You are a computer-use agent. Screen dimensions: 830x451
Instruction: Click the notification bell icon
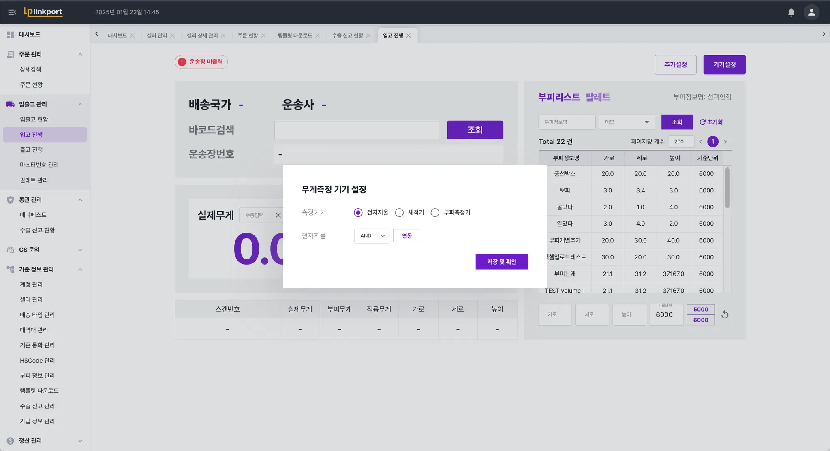(791, 12)
